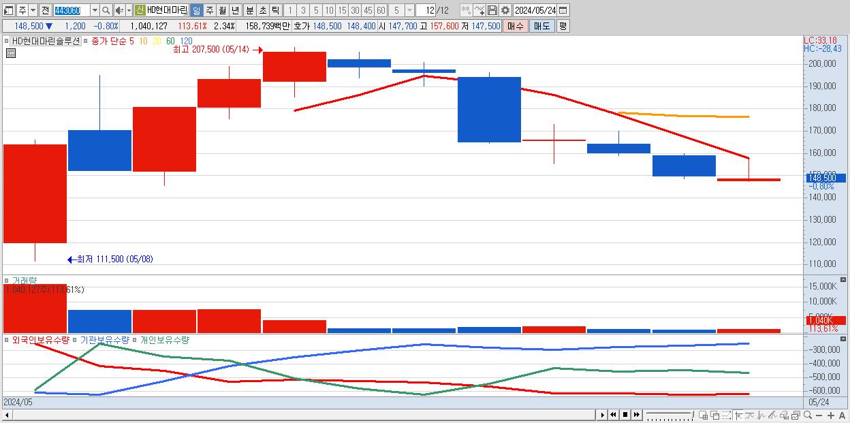Click the investor pane corner button at right
The image size is (850, 423).
(x=845, y=339)
